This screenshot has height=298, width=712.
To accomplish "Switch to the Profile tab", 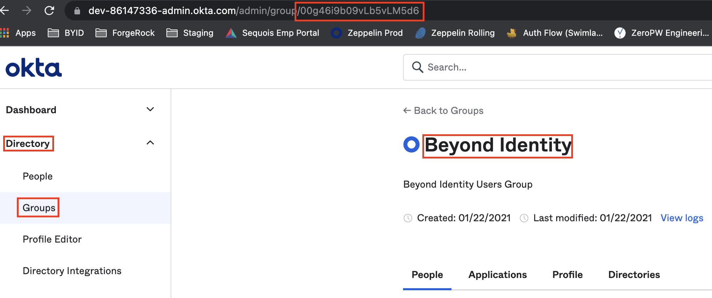I will [567, 275].
